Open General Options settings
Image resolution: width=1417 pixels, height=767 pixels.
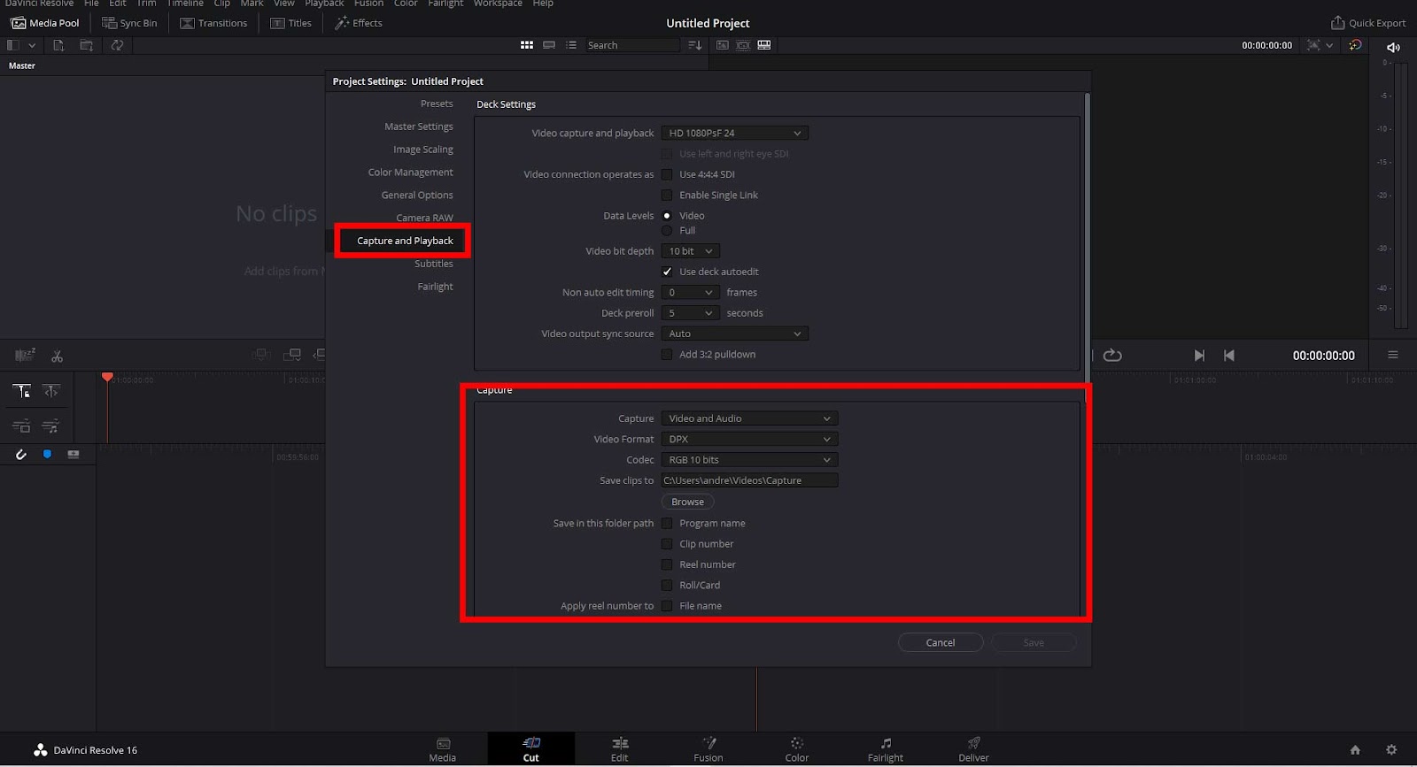coord(417,196)
